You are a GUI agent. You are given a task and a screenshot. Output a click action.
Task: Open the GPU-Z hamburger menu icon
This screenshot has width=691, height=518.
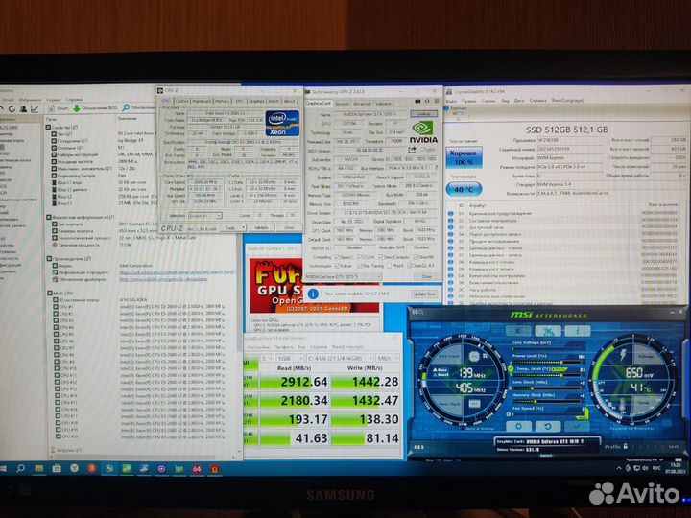[x=436, y=102]
